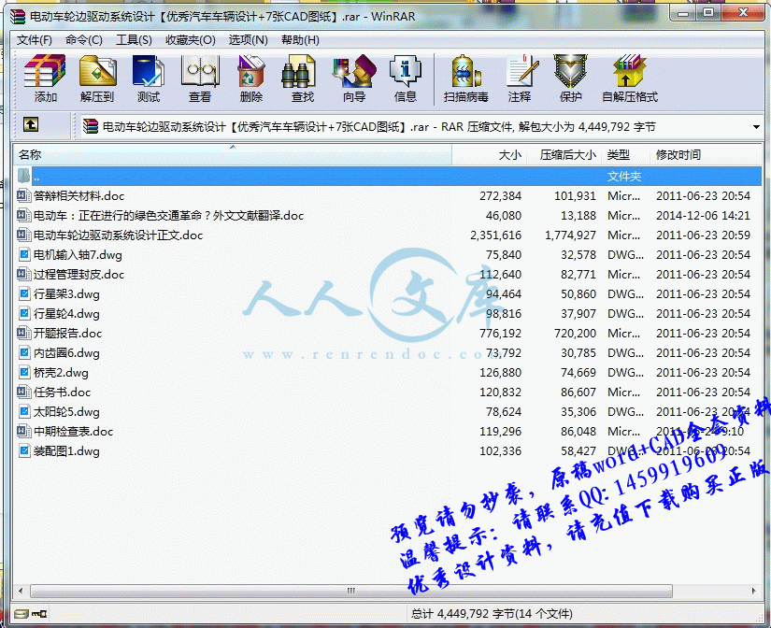This screenshot has height=628, width=771.
Task: Open the address bar dropdown arrow
Action: [756, 127]
